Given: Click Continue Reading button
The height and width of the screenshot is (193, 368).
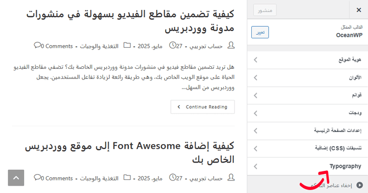Looking at the screenshot, I should [202, 107].
